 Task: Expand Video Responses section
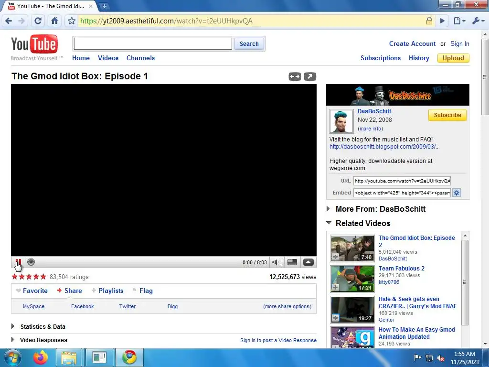(13, 340)
